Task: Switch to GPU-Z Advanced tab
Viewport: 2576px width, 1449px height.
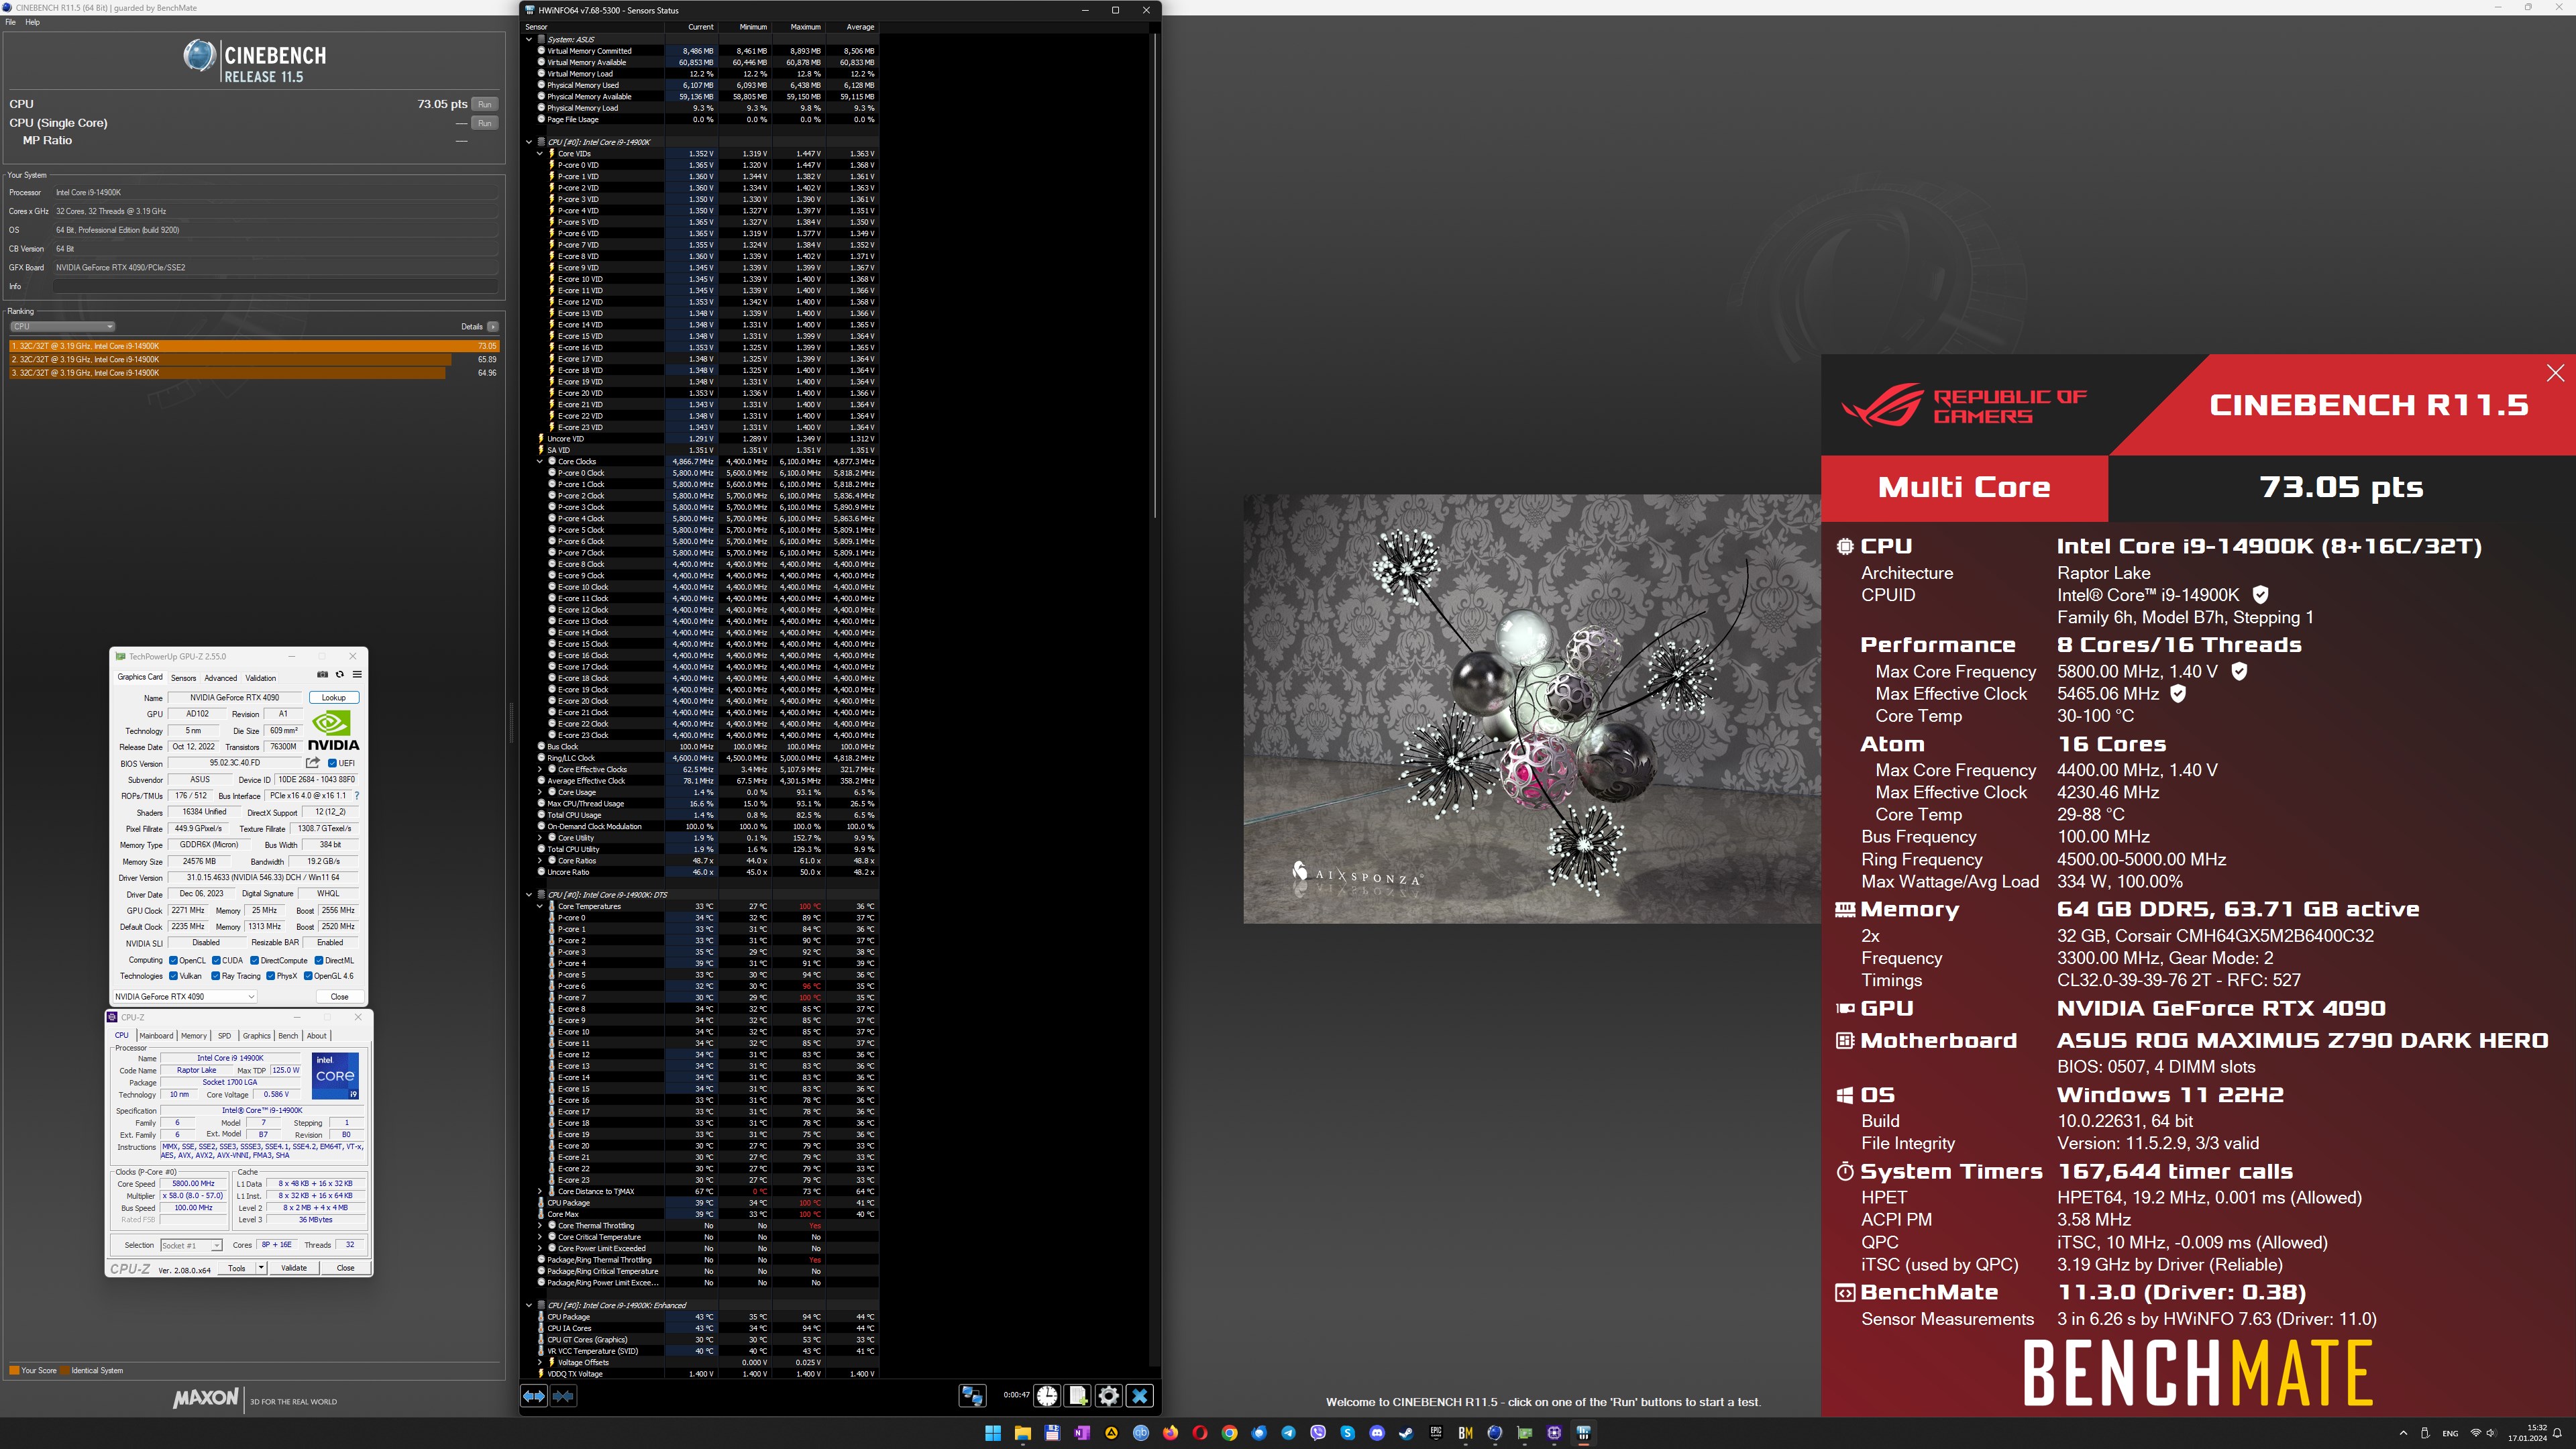Action: click(x=221, y=678)
